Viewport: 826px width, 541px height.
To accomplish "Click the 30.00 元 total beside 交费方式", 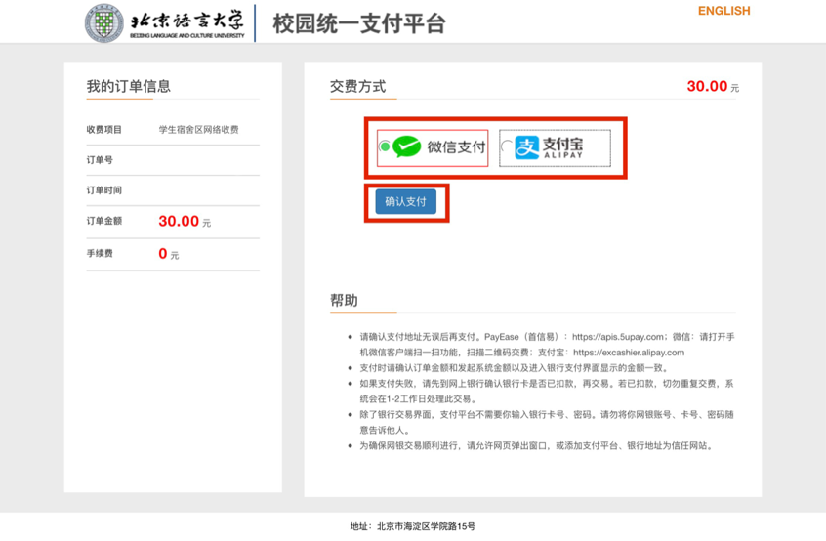I will tap(712, 86).
